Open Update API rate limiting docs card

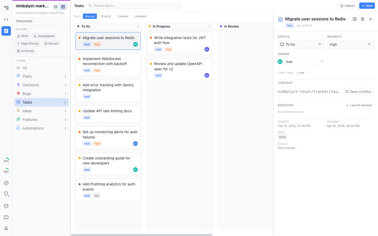(x=108, y=114)
